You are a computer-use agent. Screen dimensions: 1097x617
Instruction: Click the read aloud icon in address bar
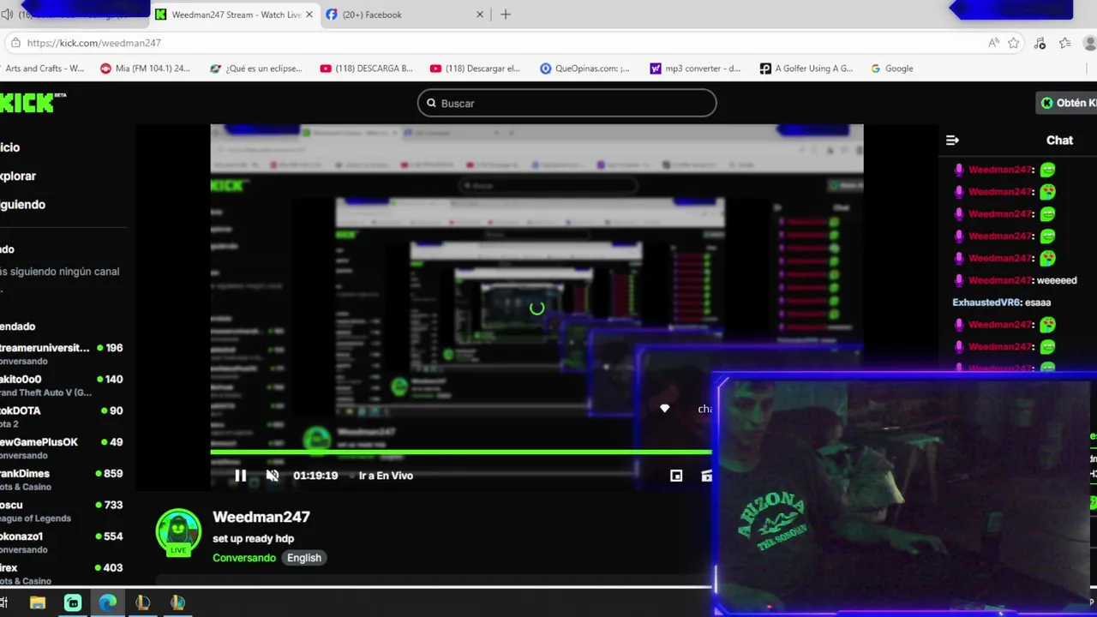[x=993, y=43]
